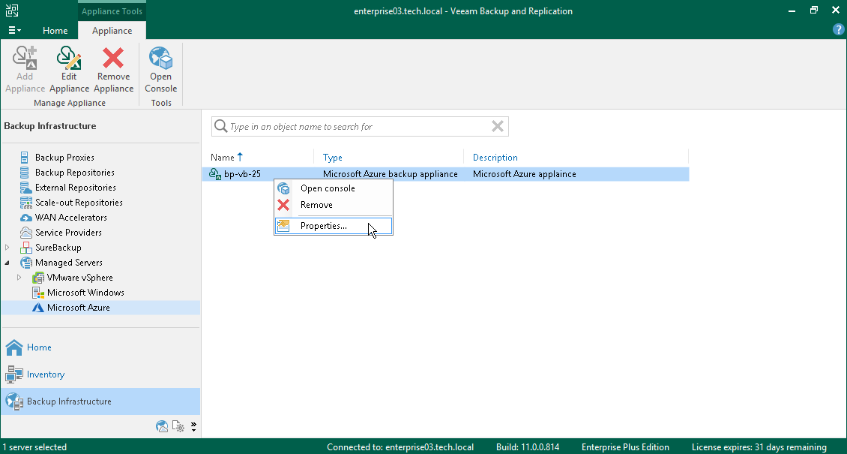Click the bp-vb-25 appliance icon
Screen dimensions: 847x454
(215, 174)
